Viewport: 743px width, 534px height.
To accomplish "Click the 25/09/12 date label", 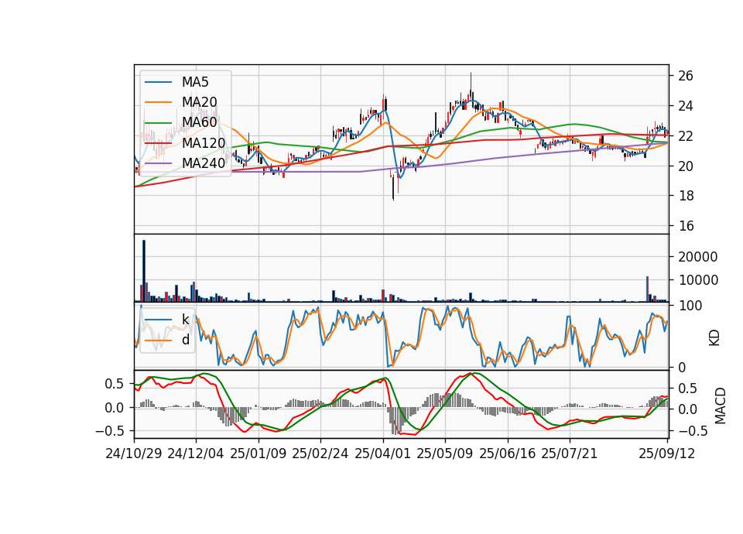I will [x=667, y=454].
